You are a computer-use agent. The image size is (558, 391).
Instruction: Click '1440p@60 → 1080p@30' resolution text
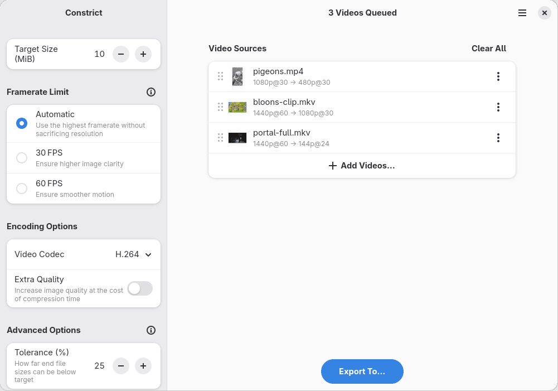click(293, 113)
